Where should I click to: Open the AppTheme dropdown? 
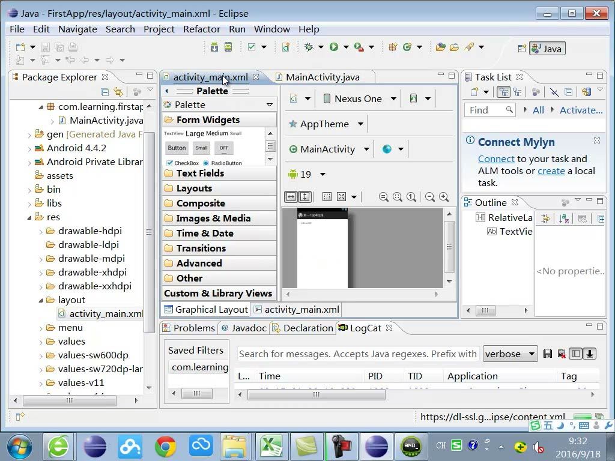point(360,124)
